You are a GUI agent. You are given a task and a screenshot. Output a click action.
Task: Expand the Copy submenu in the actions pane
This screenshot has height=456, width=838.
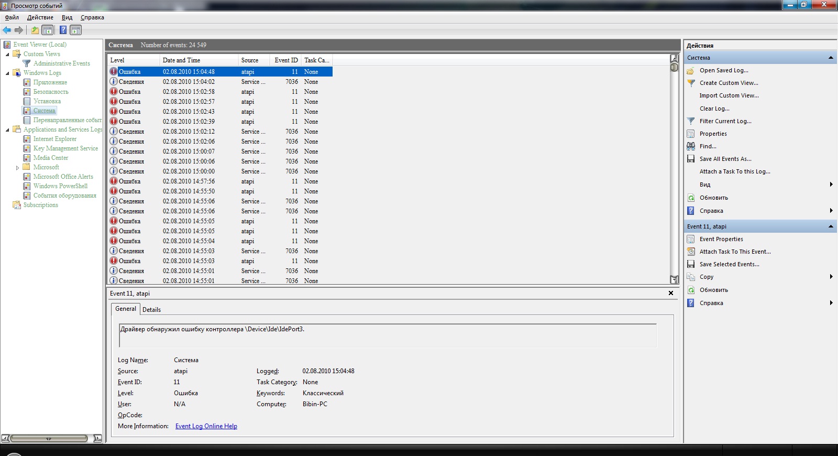831,277
